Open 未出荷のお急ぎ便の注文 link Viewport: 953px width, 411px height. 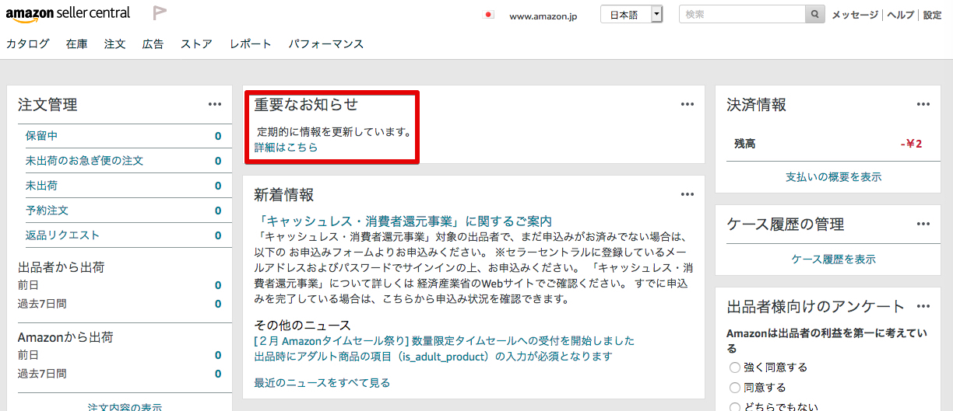coord(84,161)
